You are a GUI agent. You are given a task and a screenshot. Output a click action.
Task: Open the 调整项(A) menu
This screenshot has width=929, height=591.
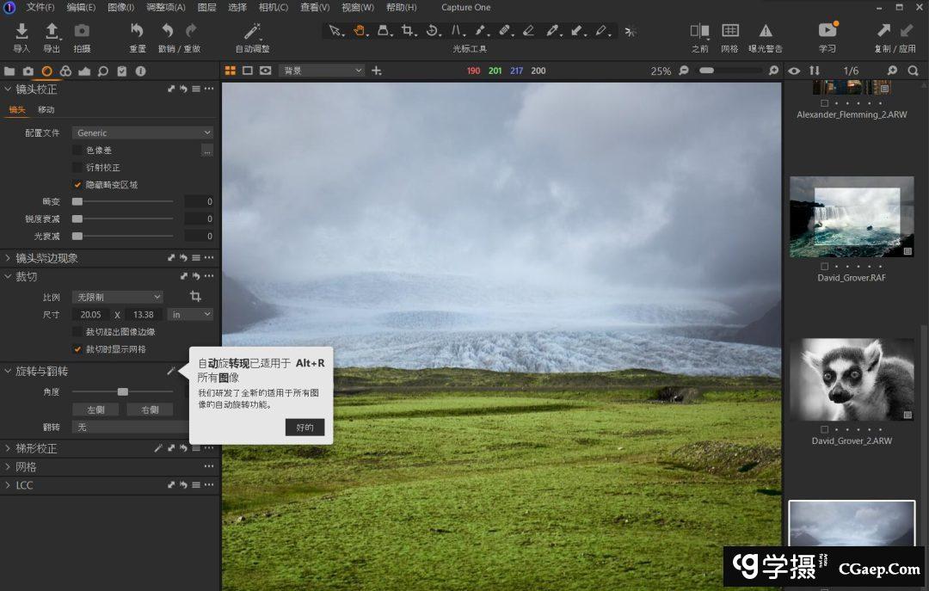pos(165,8)
